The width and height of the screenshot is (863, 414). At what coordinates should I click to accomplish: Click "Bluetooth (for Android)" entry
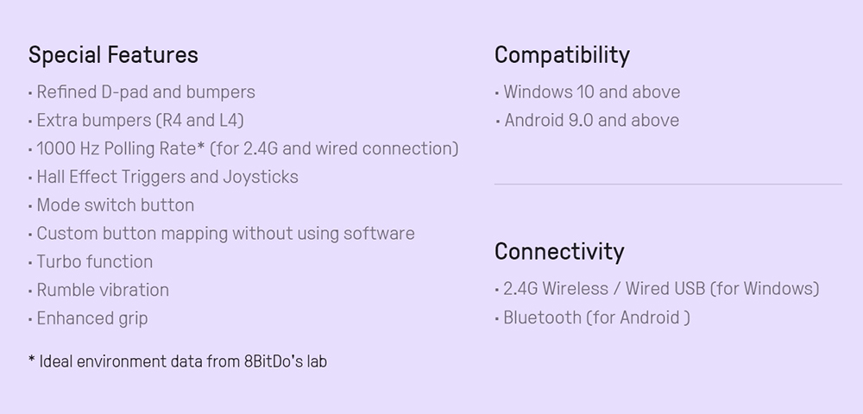click(596, 317)
